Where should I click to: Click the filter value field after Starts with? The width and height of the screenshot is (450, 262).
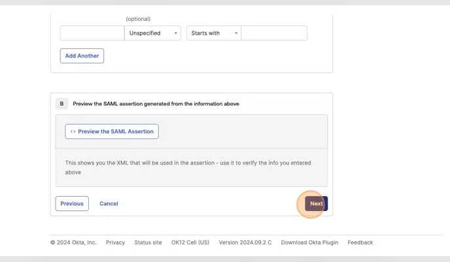[x=274, y=33]
